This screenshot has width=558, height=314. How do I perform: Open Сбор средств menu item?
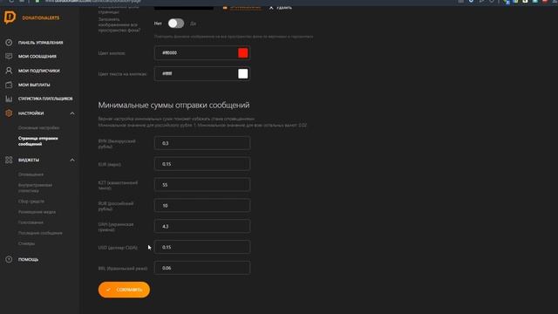(31, 201)
